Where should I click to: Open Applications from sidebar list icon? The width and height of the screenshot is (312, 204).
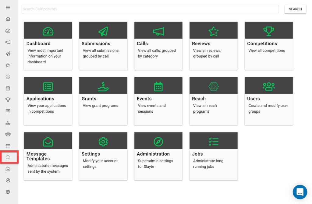[x=8, y=111]
